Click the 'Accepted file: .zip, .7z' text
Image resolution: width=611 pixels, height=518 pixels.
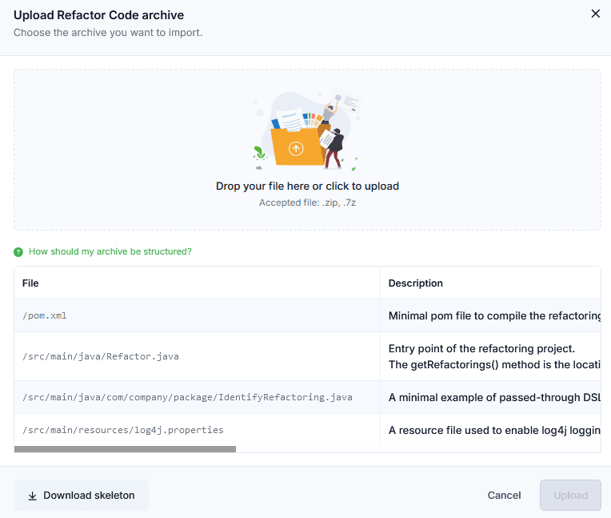coord(307,203)
